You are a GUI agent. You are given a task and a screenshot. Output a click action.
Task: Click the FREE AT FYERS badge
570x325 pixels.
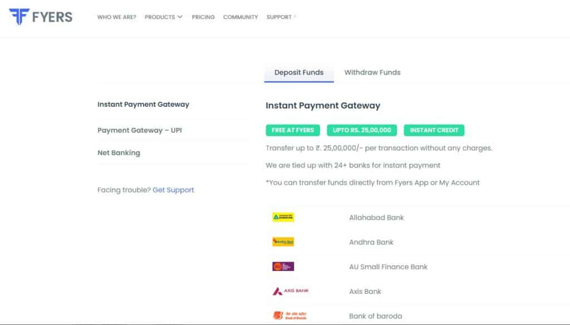click(x=293, y=130)
